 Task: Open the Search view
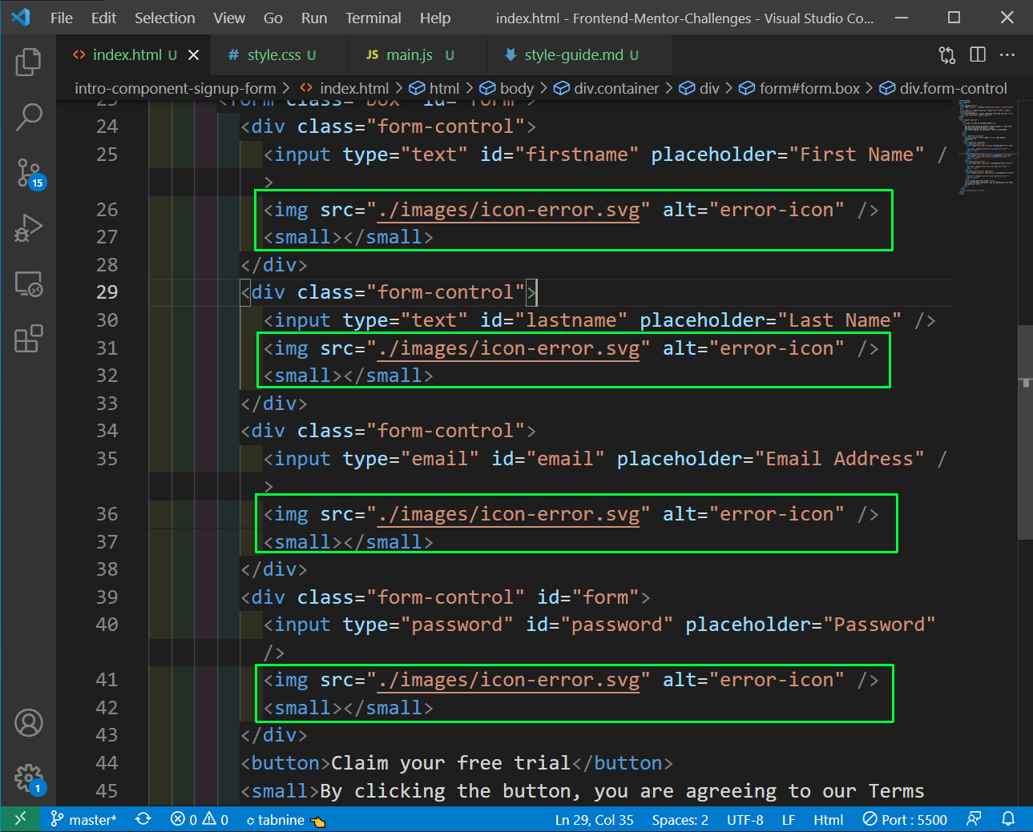[x=28, y=117]
